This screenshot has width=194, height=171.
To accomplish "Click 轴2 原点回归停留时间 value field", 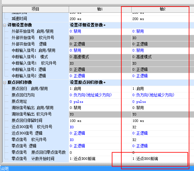I will (x=162, y=121).
